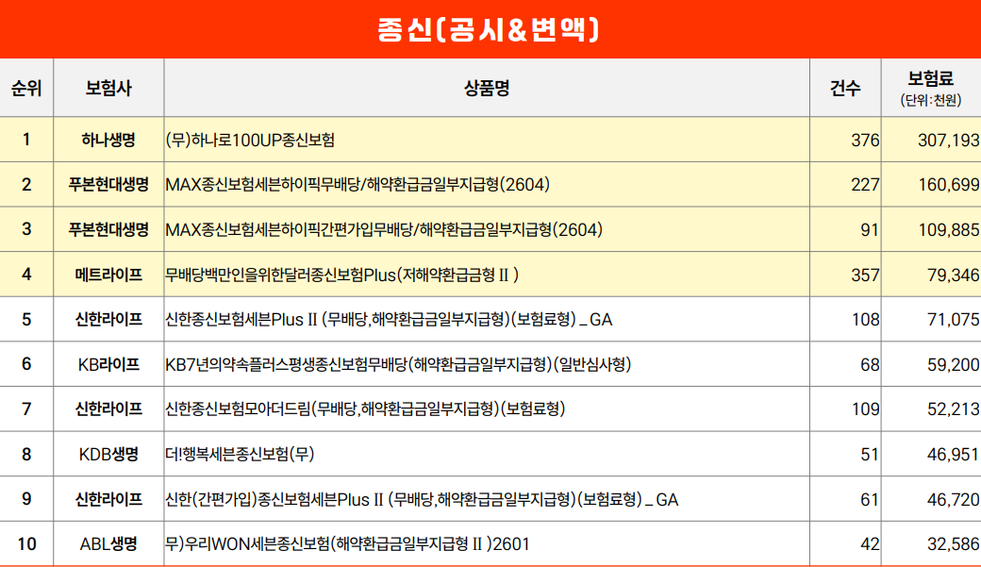Viewport: 981px width, 567px height.
Task: Click rank number 6
Action: 26,365
